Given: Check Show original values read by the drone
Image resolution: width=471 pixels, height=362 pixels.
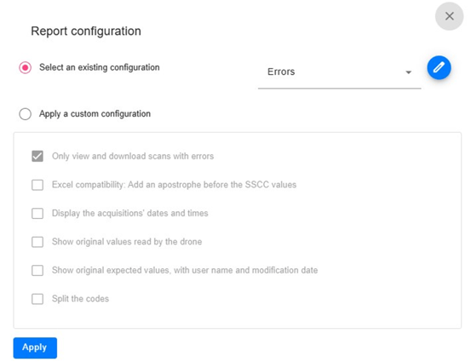Looking at the screenshot, I should [x=37, y=242].
